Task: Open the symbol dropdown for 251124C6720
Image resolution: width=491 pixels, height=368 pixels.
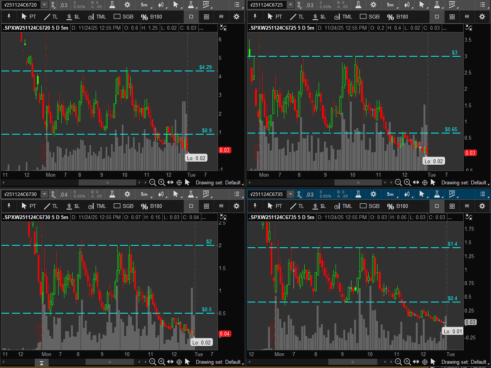Action: click(x=44, y=5)
